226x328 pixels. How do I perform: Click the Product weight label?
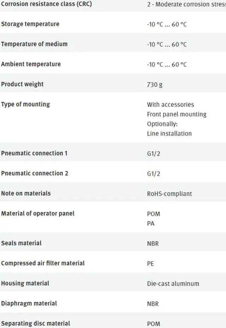[22, 84]
